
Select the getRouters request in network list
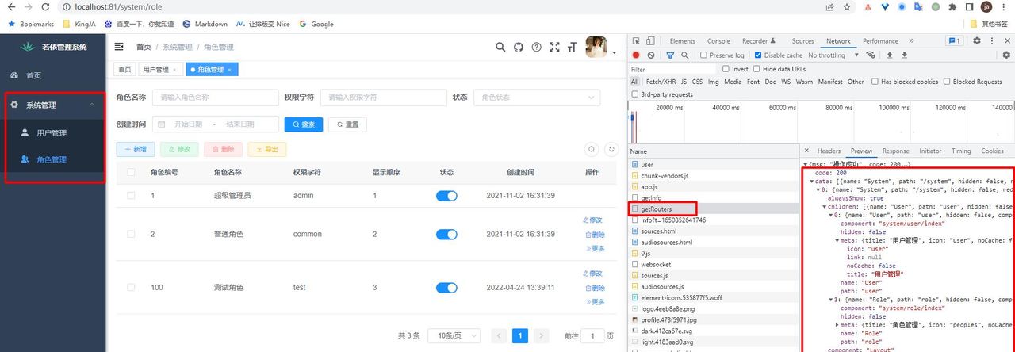tap(714, 209)
